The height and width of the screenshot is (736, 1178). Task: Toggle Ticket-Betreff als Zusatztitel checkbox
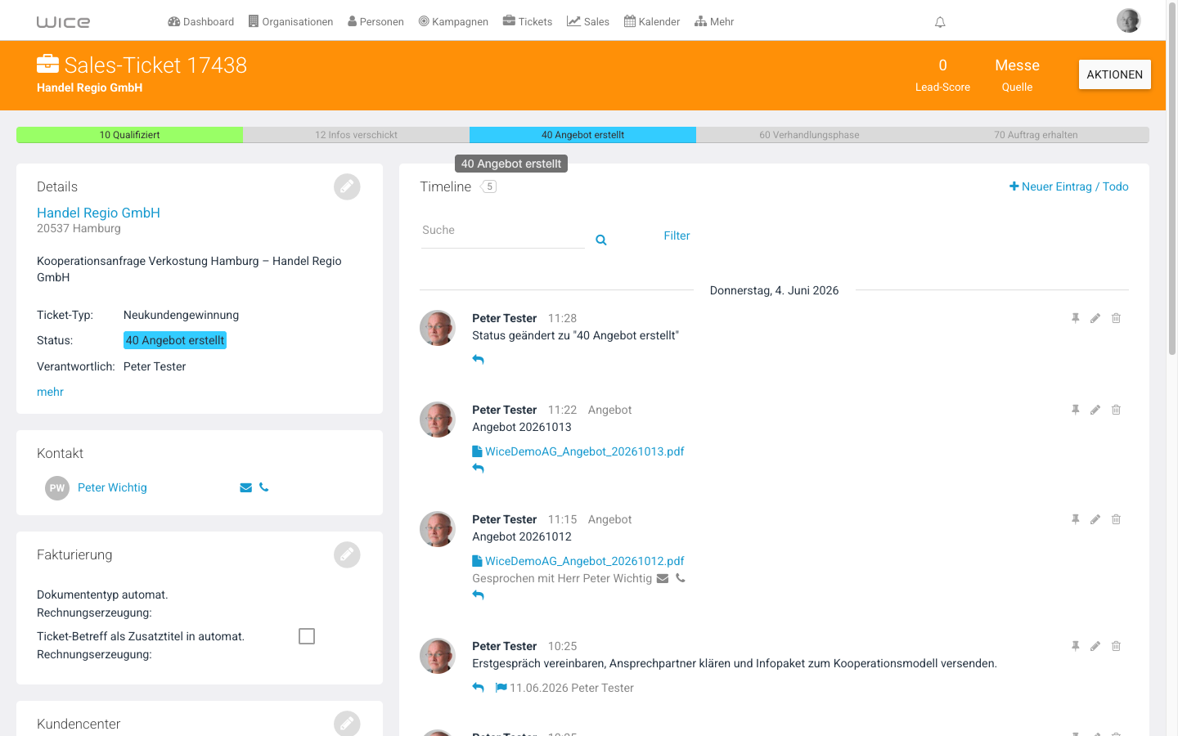[307, 636]
